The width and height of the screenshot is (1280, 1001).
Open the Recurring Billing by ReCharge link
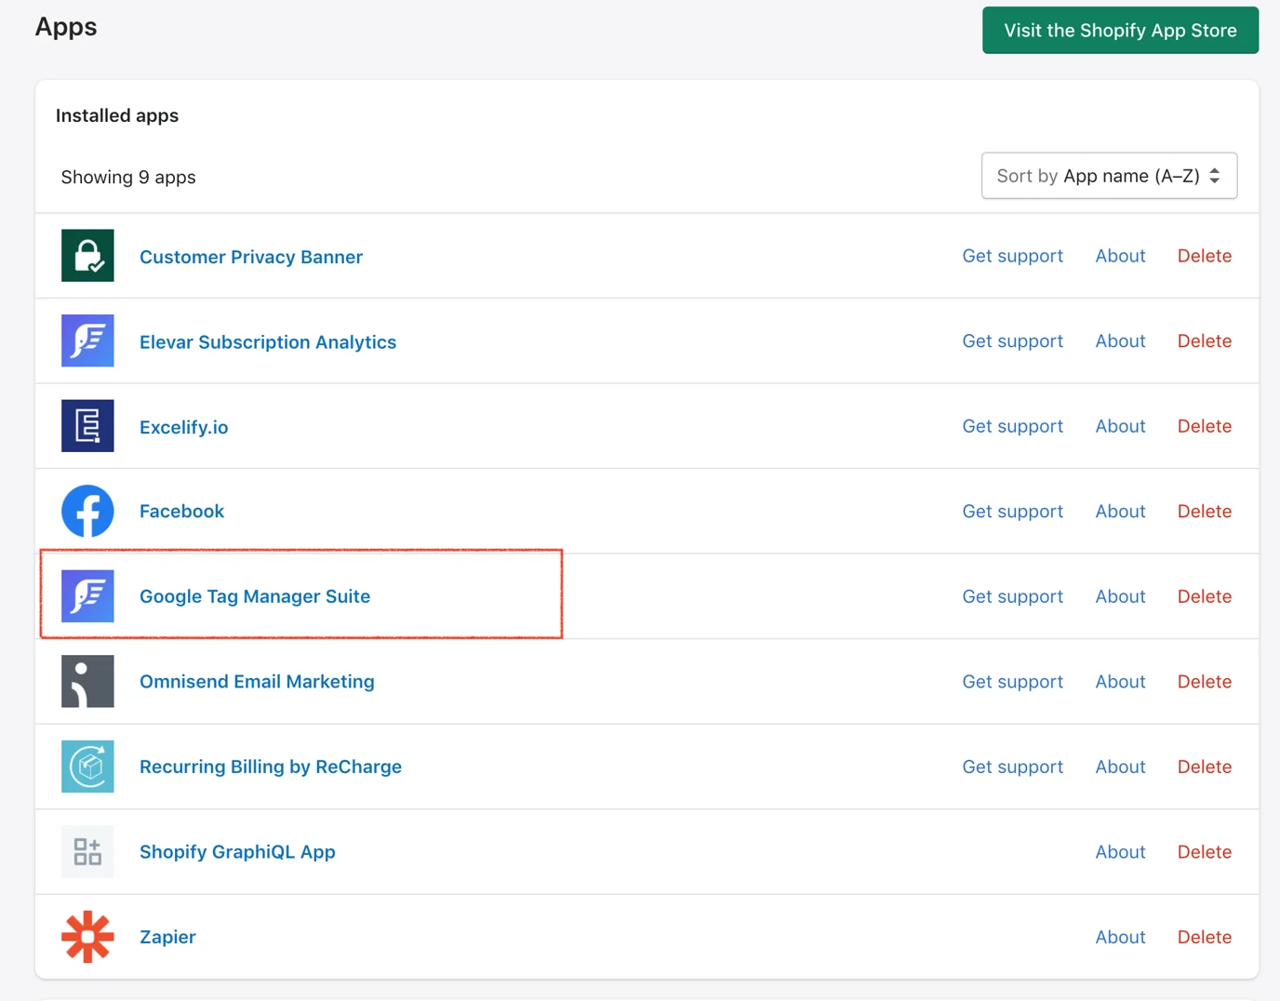[271, 767]
